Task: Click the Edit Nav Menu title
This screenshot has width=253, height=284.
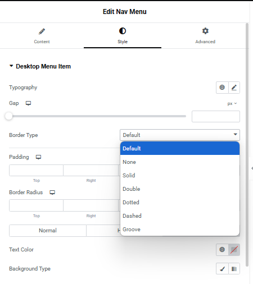Action: click(125, 12)
